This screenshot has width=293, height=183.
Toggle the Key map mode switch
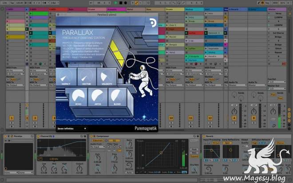click(x=267, y=3)
